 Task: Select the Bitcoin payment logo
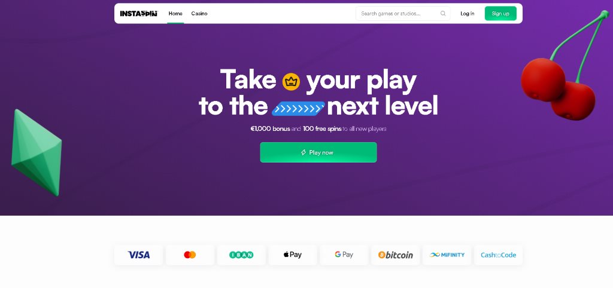point(395,255)
